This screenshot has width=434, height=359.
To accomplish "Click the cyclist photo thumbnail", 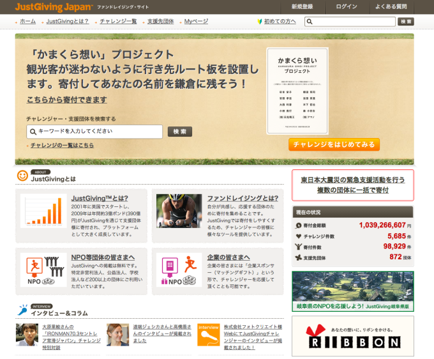I will [x=179, y=211].
